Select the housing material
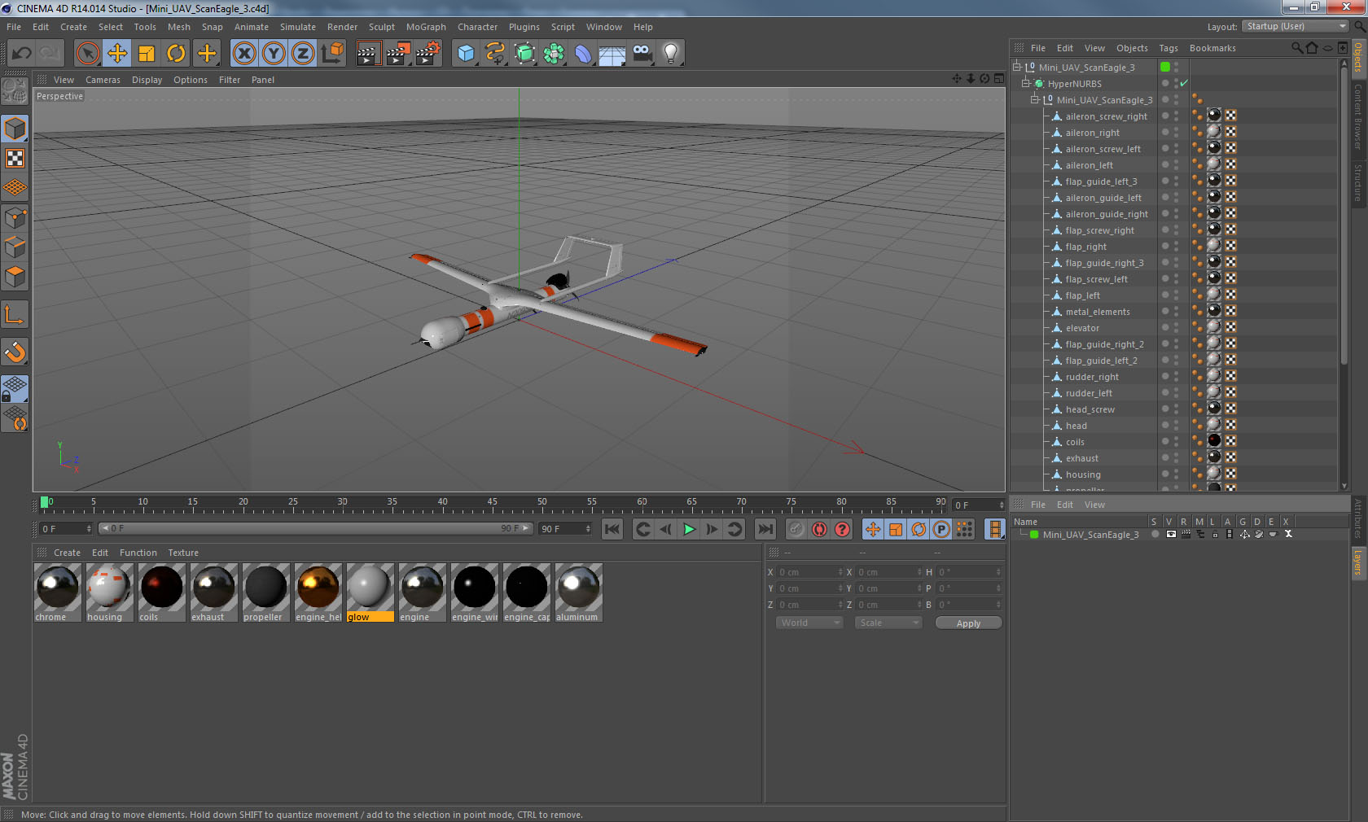 point(110,593)
